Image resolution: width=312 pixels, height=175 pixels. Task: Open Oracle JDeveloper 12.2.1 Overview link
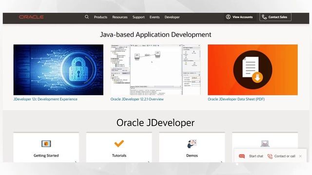pos(137,99)
